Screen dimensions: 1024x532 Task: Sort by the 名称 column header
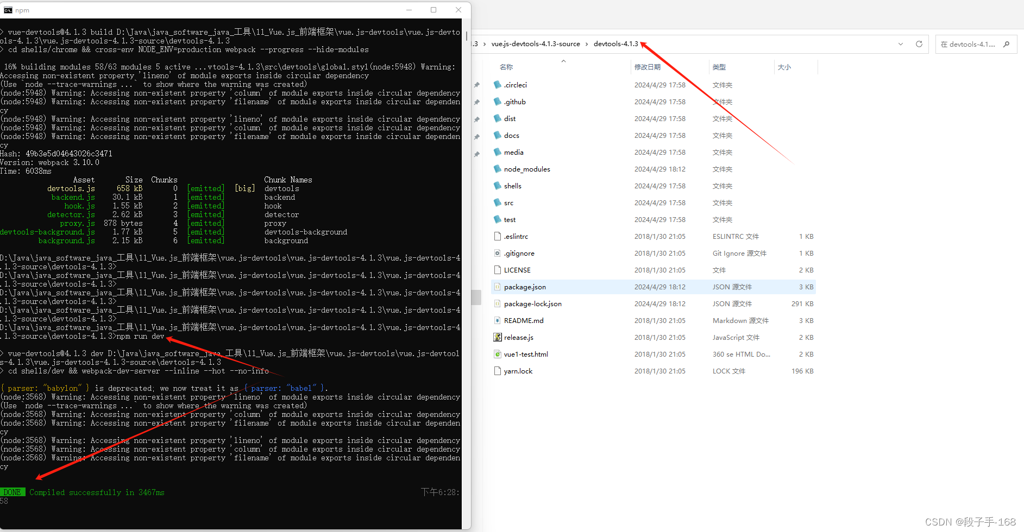[506, 67]
